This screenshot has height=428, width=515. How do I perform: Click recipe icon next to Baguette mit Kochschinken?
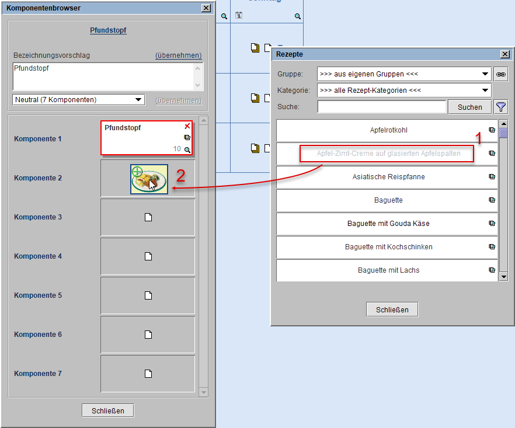click(x=492, y=246)
